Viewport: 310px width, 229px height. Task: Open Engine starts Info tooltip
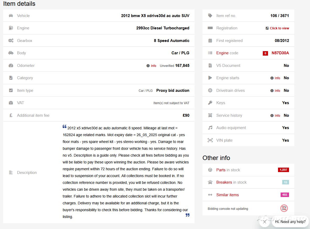pyautogui.click(x=272, y=78)
